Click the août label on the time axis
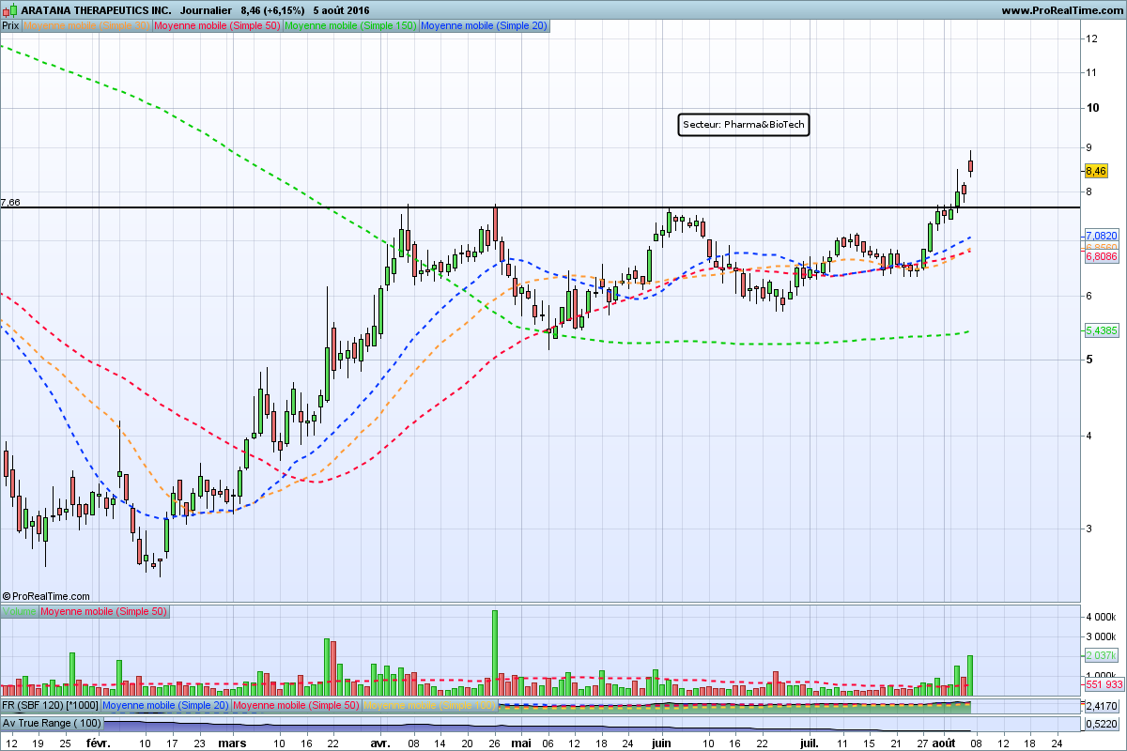The width and height of the screenshot is (1127, 751). pyautogui.click(x=946, y=742)
